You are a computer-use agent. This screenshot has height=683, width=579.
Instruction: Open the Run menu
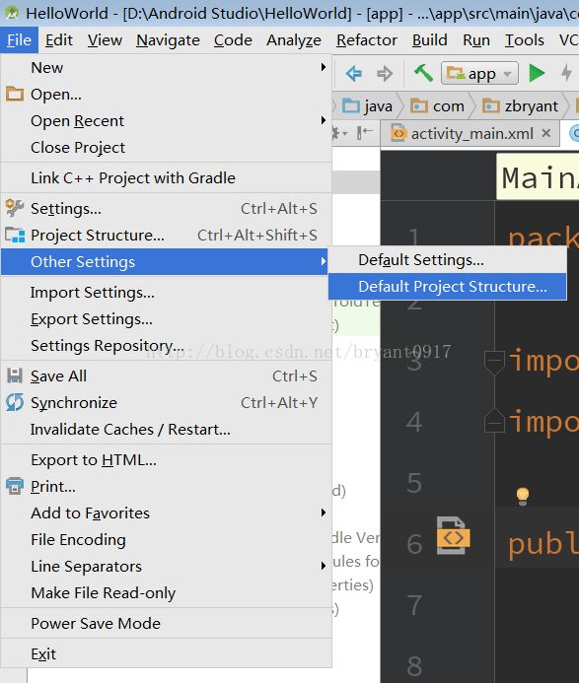point(476,40)
